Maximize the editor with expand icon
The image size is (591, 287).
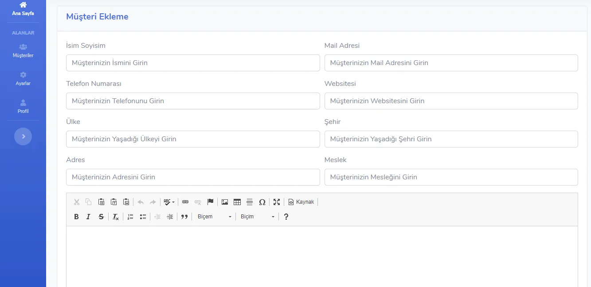point(277,202)
